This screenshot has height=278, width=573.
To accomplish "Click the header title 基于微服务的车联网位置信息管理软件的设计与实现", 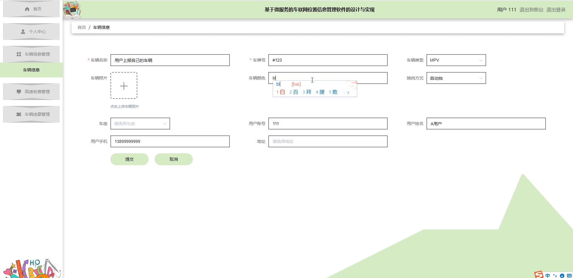I will pyautogui.click(x=319, y=10).
